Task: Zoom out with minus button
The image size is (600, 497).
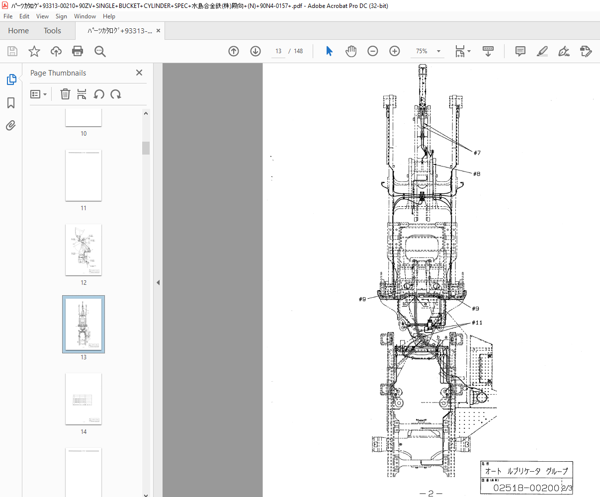Action: point(373,51)
